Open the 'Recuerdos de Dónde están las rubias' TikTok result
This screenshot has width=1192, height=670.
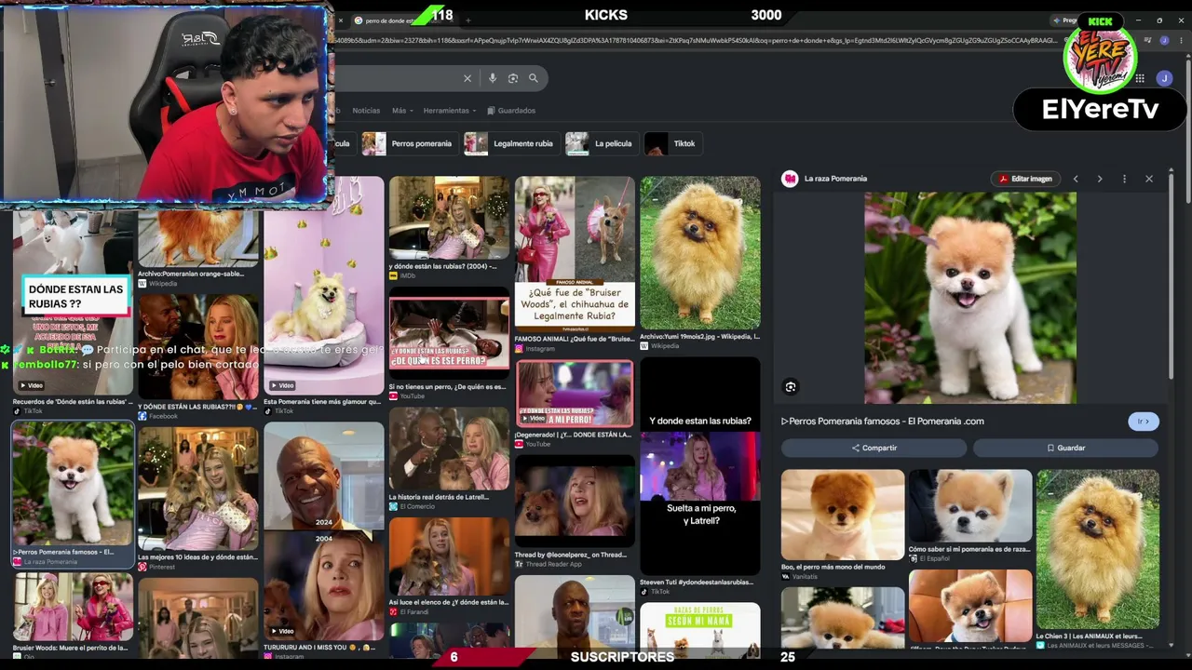click(73, 314)
